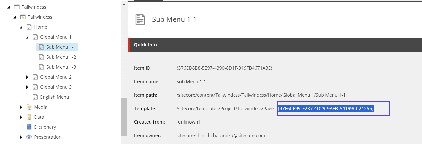Click the large Sub Menu 1-1 header icon

tap(140, 19)
